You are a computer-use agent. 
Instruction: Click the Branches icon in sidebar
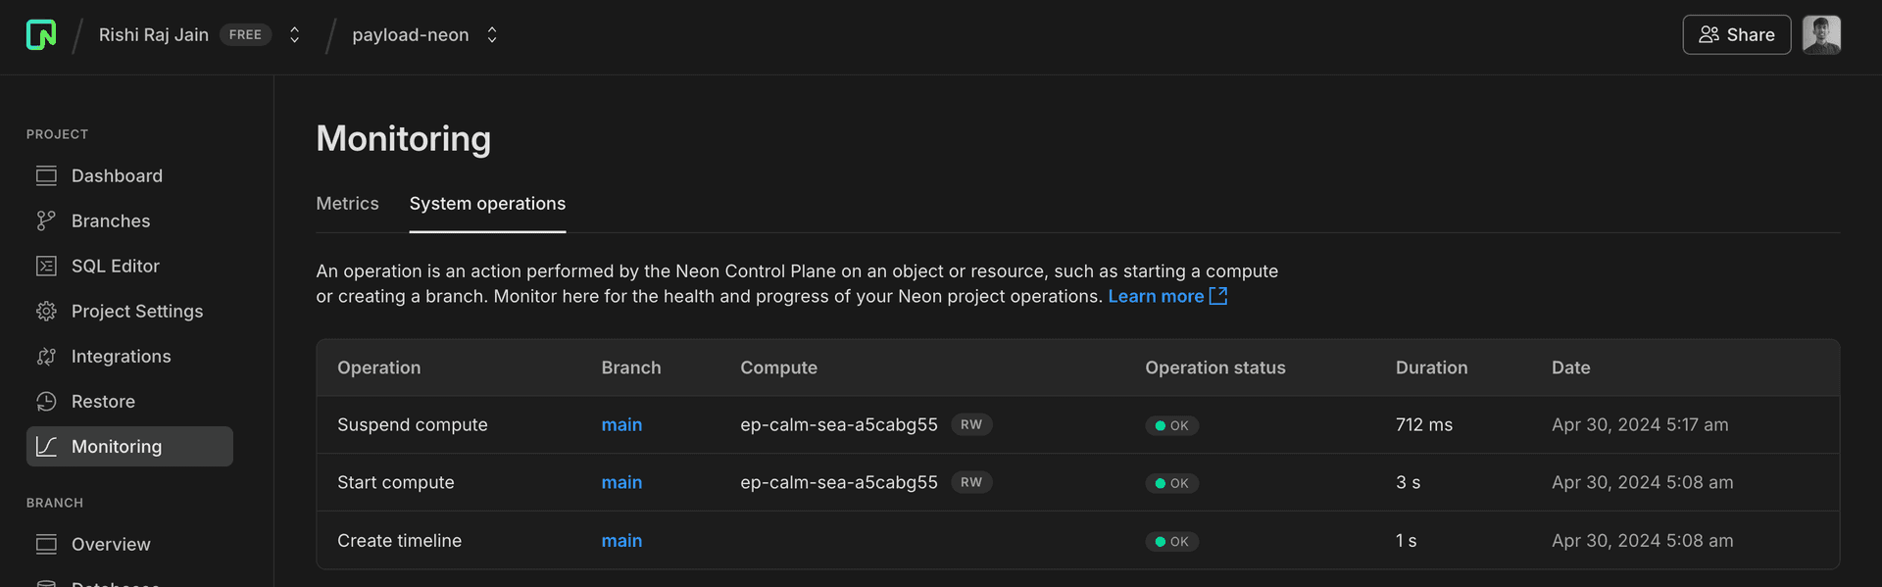(46, 220)
